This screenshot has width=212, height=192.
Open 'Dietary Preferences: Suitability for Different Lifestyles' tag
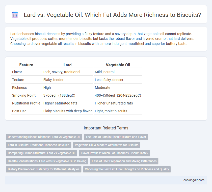point(43,169)
